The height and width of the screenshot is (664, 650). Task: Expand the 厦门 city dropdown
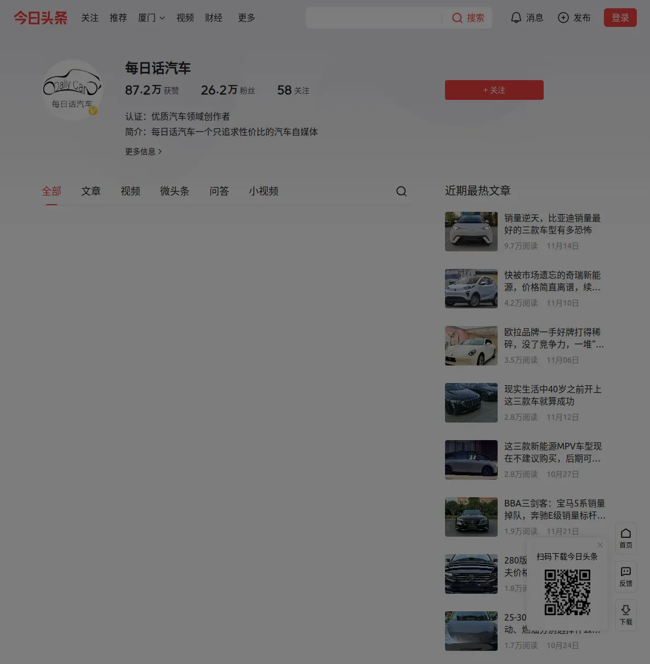(x=151, y=18)
